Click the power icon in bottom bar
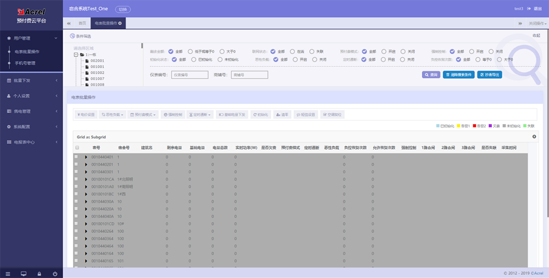The height and width of the screenshot is (278, 549). [55, 273]
